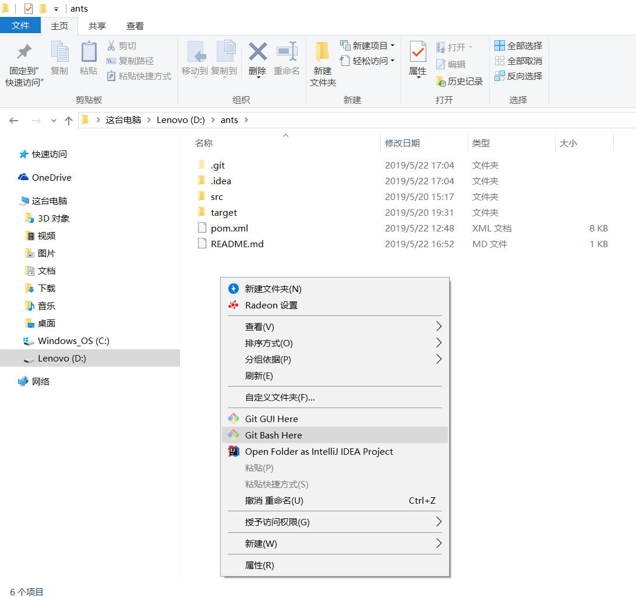This screenshot has width=636, height=597.
Task: Open the 属性 (Properties) ribbon icon
Action: [x=418, y=58]
